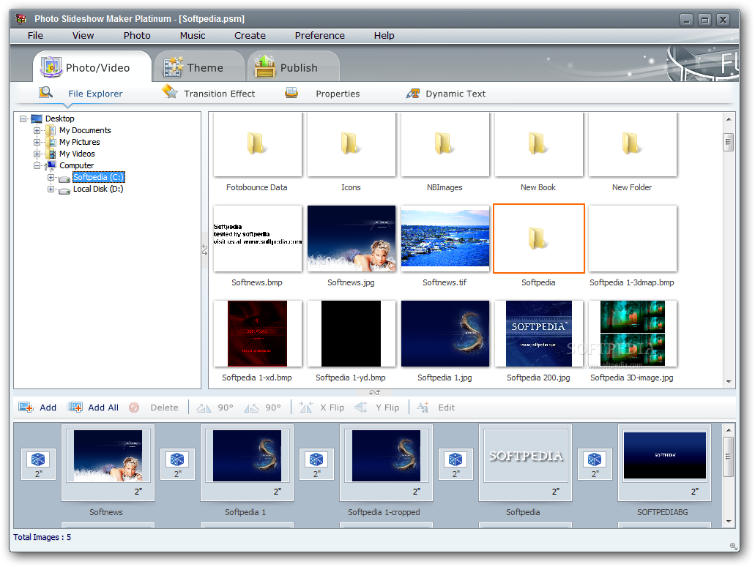Click the file browser scrollbar up arrow
This screenshot has height=567, width=755.
point(729,119)
